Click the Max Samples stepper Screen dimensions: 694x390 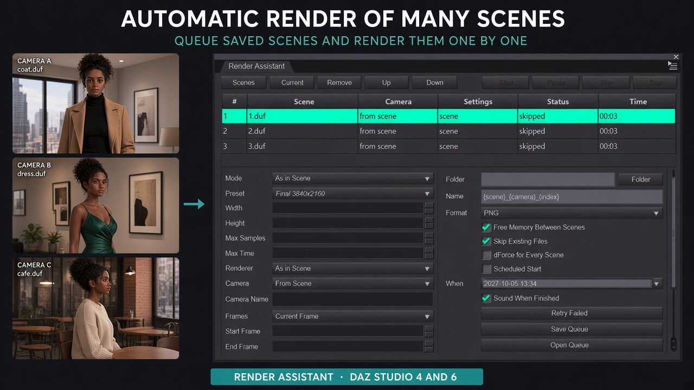pos(429,238)
